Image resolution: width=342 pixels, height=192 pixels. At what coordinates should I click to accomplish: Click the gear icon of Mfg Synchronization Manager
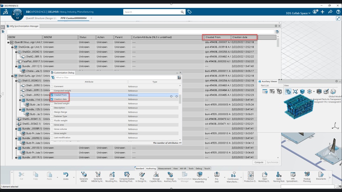tap(276, 26)
